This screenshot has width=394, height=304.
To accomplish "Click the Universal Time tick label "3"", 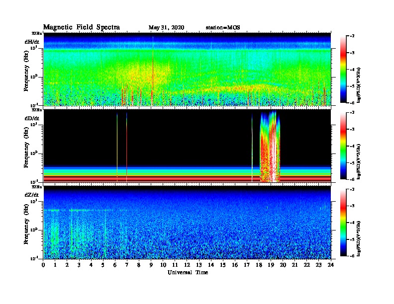I will pyautogui.click(x=79, y=265).
